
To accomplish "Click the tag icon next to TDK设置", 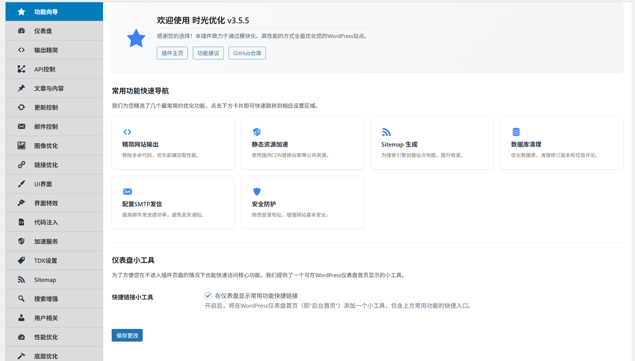I will coord(21,261).
